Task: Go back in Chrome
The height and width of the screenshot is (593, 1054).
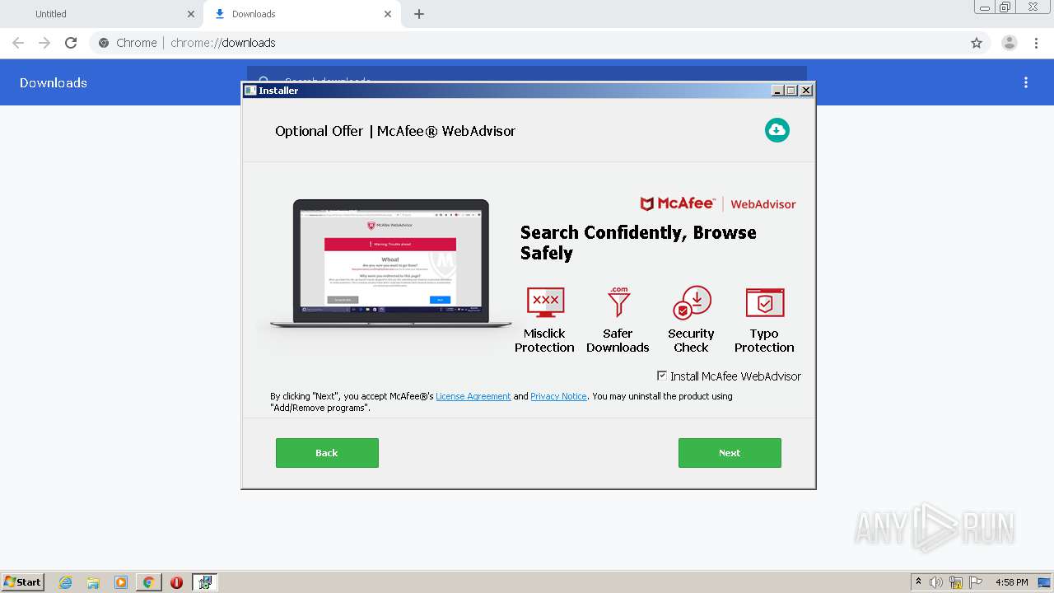Action: click(x=18, y=43)
